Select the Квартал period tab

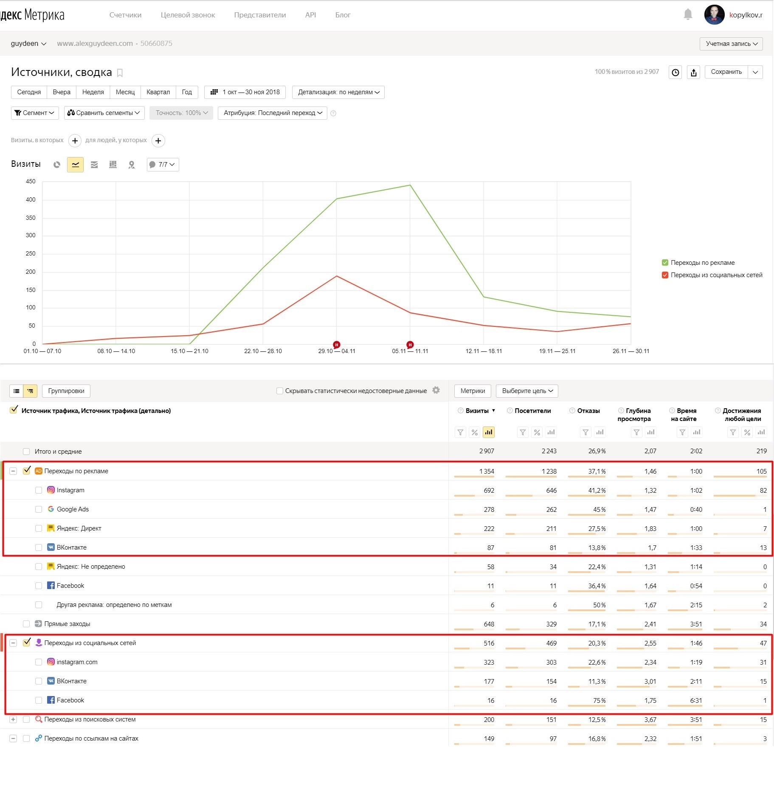[x=158, y=92]
